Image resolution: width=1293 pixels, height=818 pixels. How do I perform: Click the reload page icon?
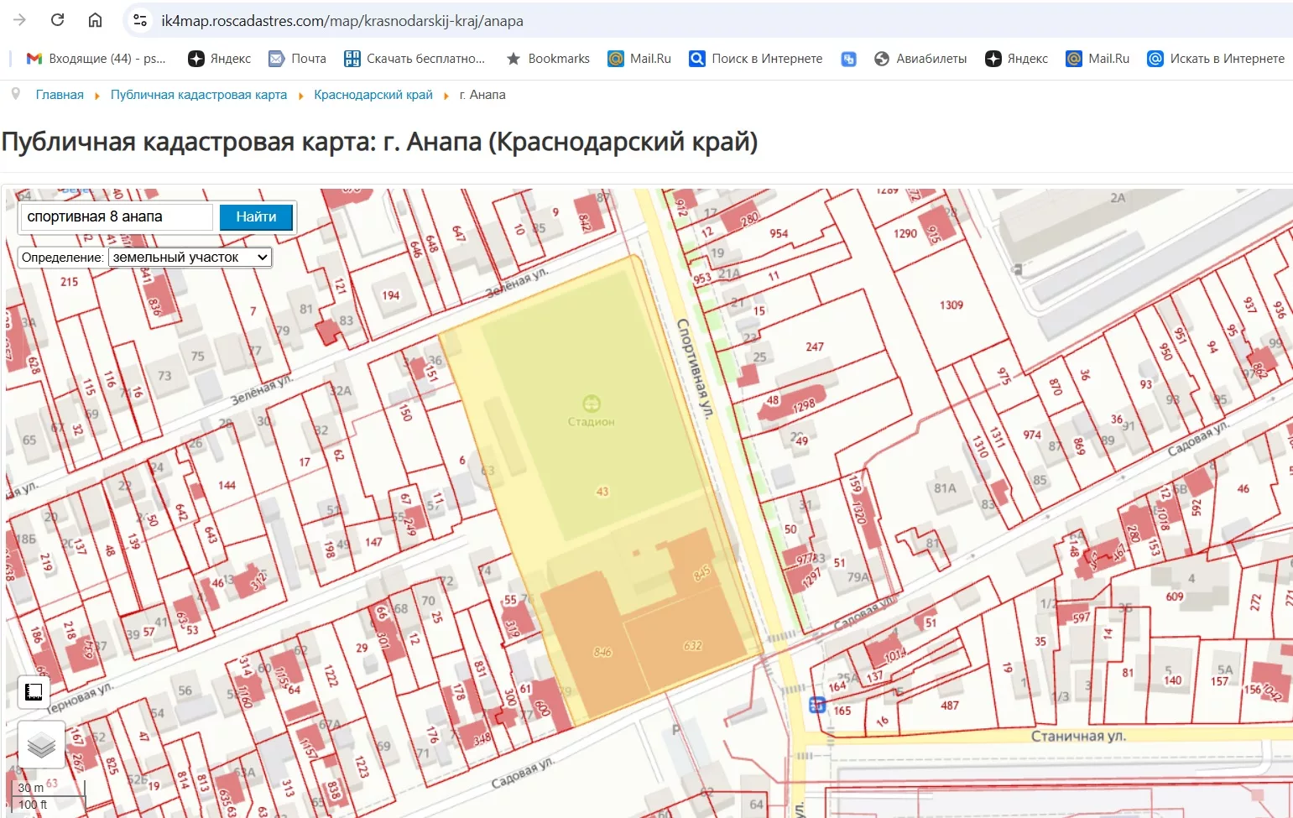(57, 20)
